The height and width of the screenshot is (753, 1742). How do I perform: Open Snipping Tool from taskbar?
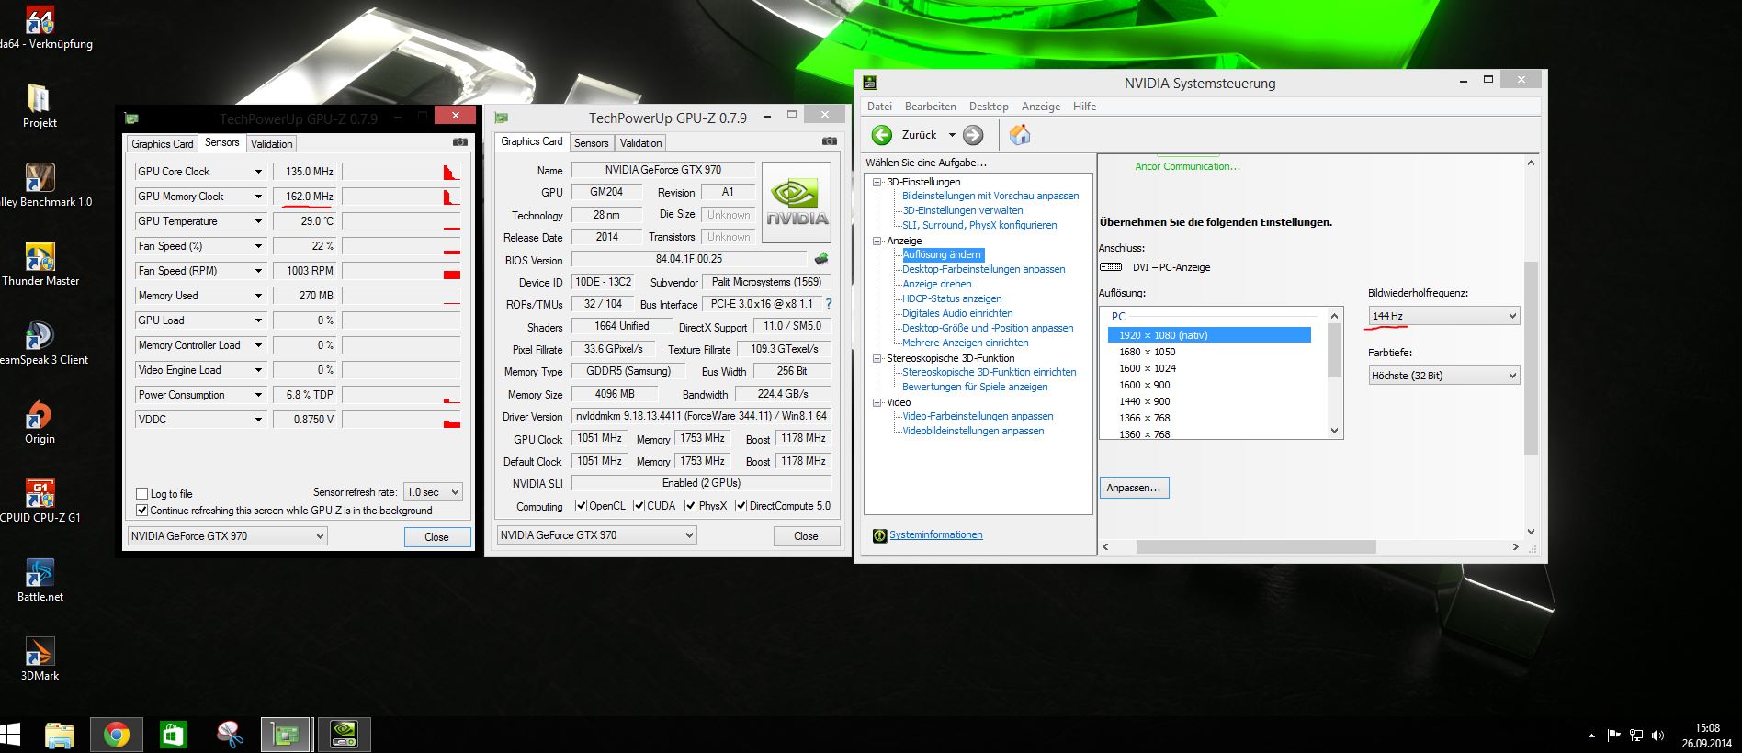pos(230,736)
